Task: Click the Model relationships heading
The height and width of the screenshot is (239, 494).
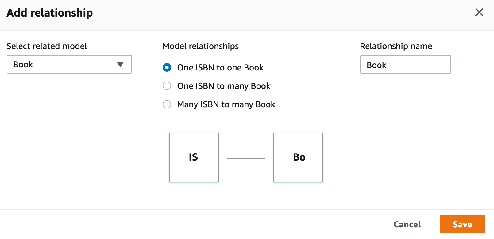Action: [201, 46]
